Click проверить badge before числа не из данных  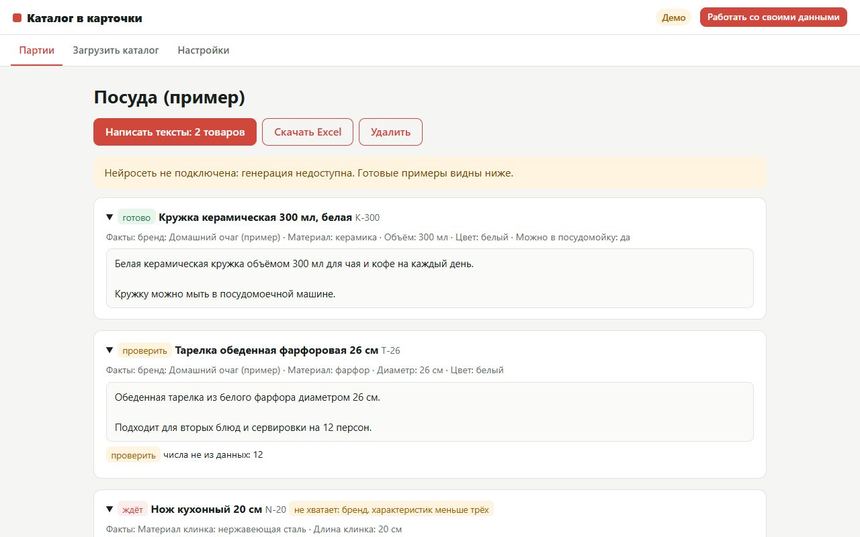click(133, 454)
